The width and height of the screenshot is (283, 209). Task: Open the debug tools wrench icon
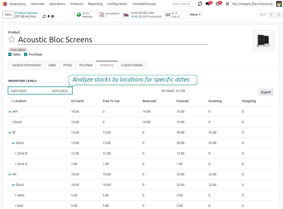[227, 4]
